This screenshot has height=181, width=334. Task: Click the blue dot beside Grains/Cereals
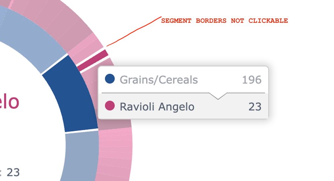[x=110, y=79]
